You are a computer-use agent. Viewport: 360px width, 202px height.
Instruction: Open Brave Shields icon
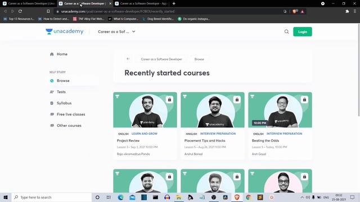[x=295, y=11]
